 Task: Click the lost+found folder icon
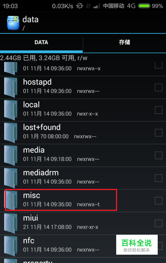[11, 133]
